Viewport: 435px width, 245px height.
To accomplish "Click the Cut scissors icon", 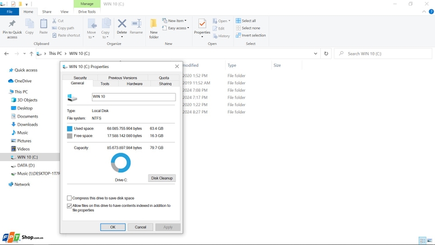I will 54,21.
